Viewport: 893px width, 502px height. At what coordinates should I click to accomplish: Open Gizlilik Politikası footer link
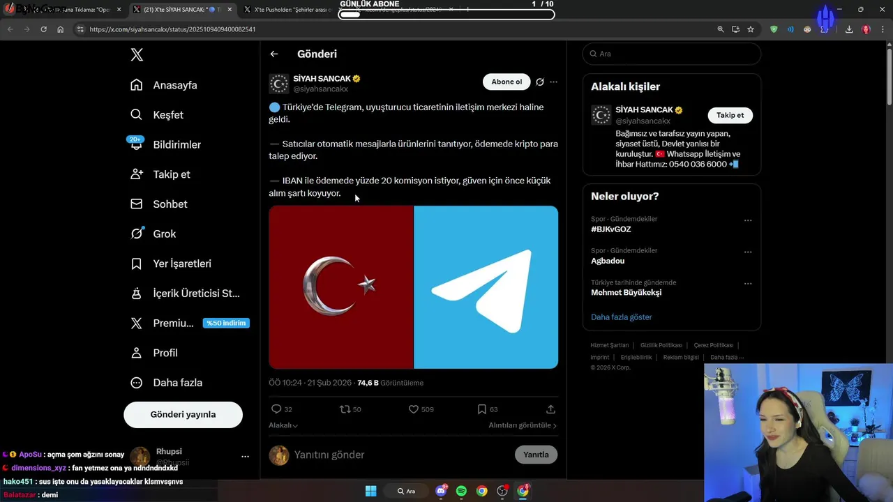tap(661, 345)
